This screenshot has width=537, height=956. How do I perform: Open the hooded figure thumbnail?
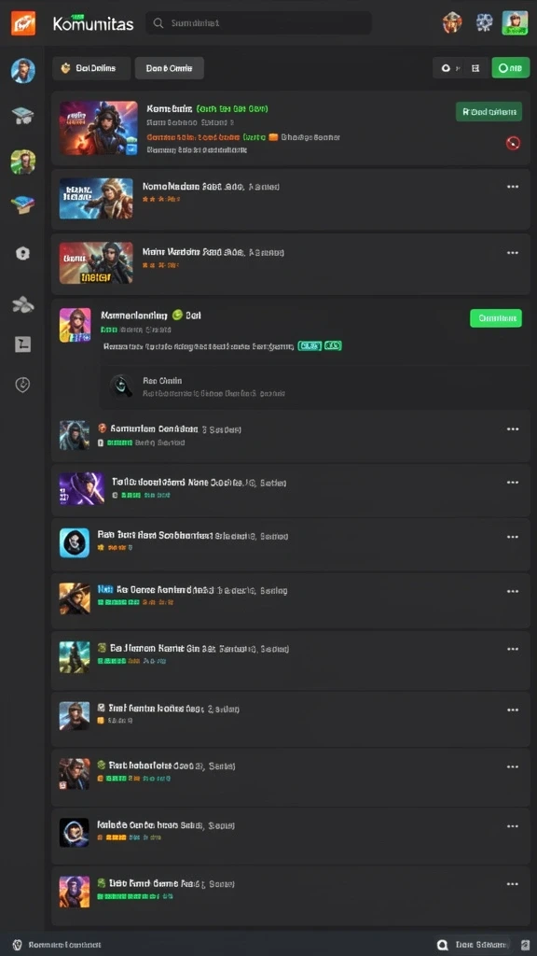pos(75,435)
